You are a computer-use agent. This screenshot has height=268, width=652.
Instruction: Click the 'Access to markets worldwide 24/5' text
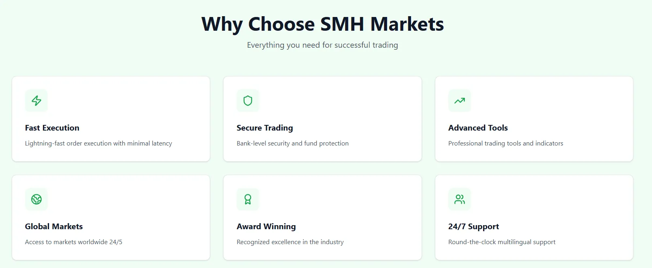pos(74,242)
